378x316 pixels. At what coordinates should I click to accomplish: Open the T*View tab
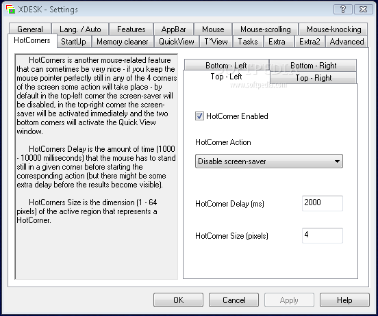tap(216, 42)
